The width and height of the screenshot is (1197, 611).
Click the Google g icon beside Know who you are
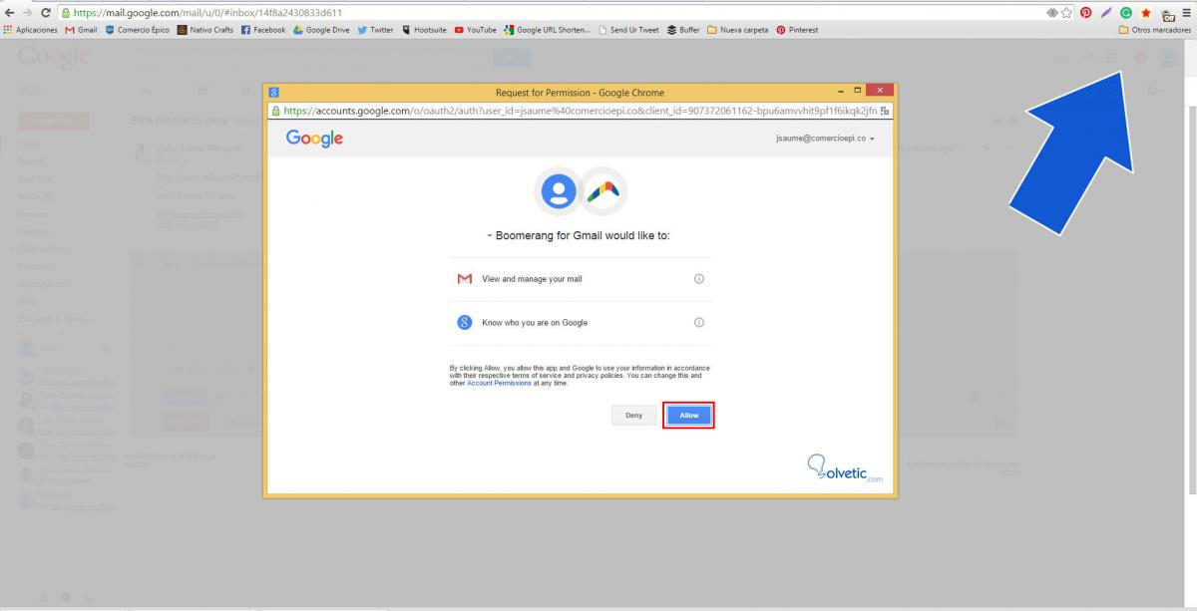pyautogui.click(x=464, y=322)
